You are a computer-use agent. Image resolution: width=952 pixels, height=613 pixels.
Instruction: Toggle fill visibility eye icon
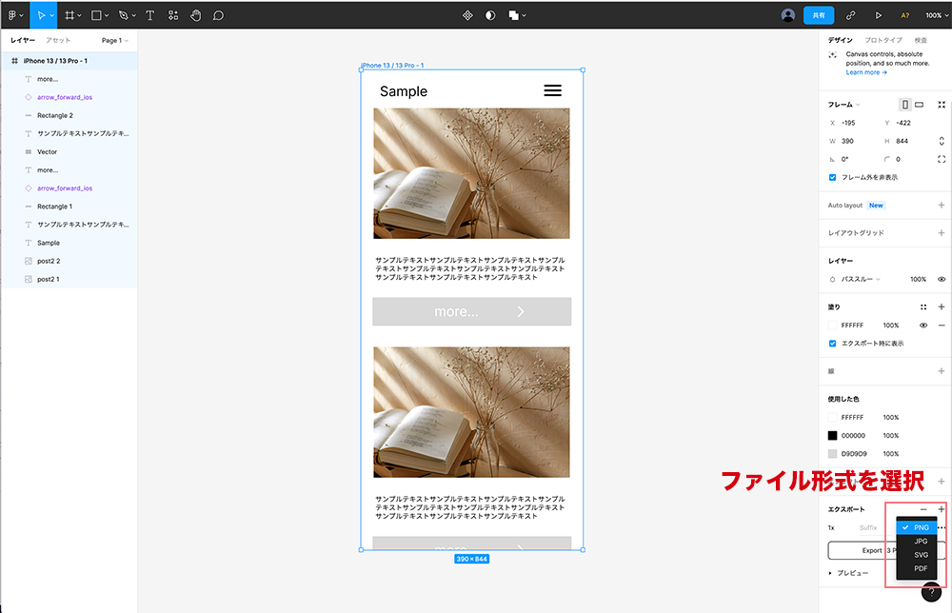click(x=923, y=326)
